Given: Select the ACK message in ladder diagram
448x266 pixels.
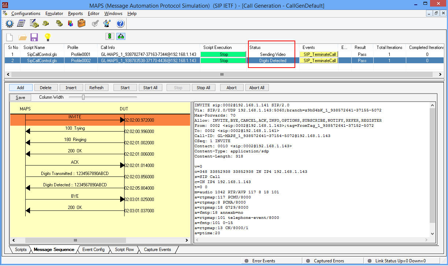Looking at the screenshot, I should [x=75, y=165].
